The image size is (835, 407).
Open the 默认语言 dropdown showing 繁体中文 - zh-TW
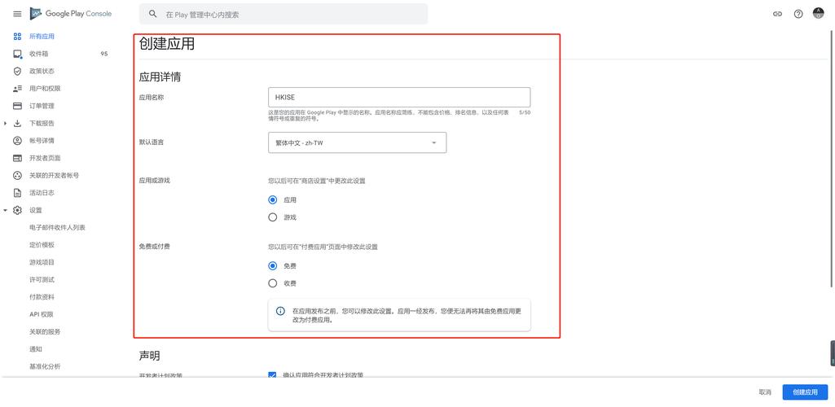coord(358,142)
